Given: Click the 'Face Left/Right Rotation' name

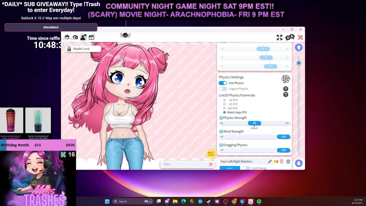Looking at the screenshot, I should [x=236, y=162].
